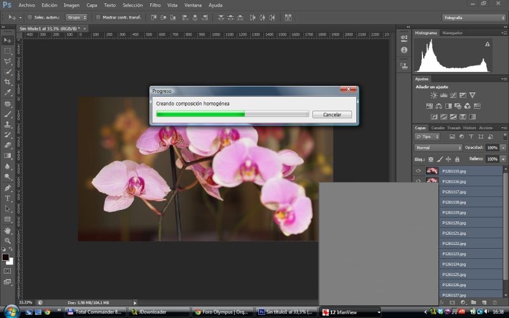Select the Brush tool
Screen dimensions: 509x318
coord(8,114)
